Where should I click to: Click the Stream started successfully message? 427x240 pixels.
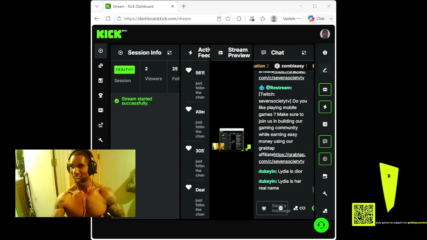click(x=137, y=101)
